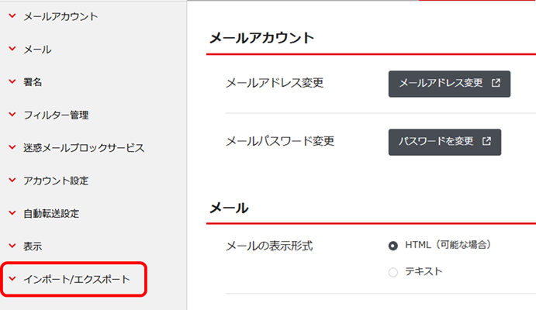This screenshot has width=536, height=310.
Task: Click the 迷惑メールブロックサービス chevron icon
Action: (12, 147)
